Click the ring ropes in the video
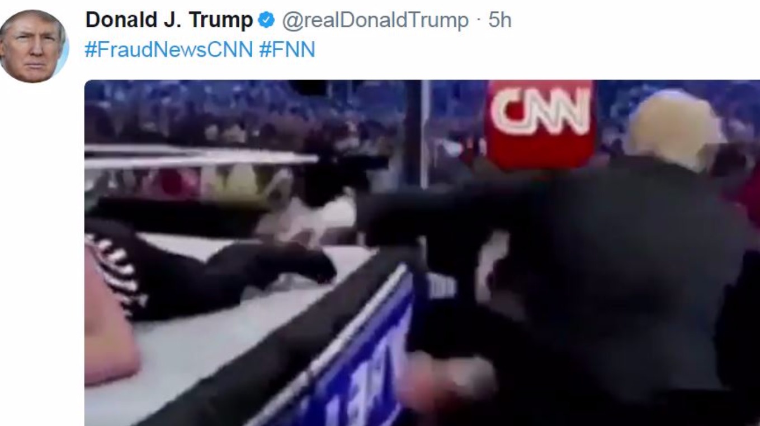Image resolution: width=760 pixels, height=426 pixels. pyautogui.click(x=201, y=158)
